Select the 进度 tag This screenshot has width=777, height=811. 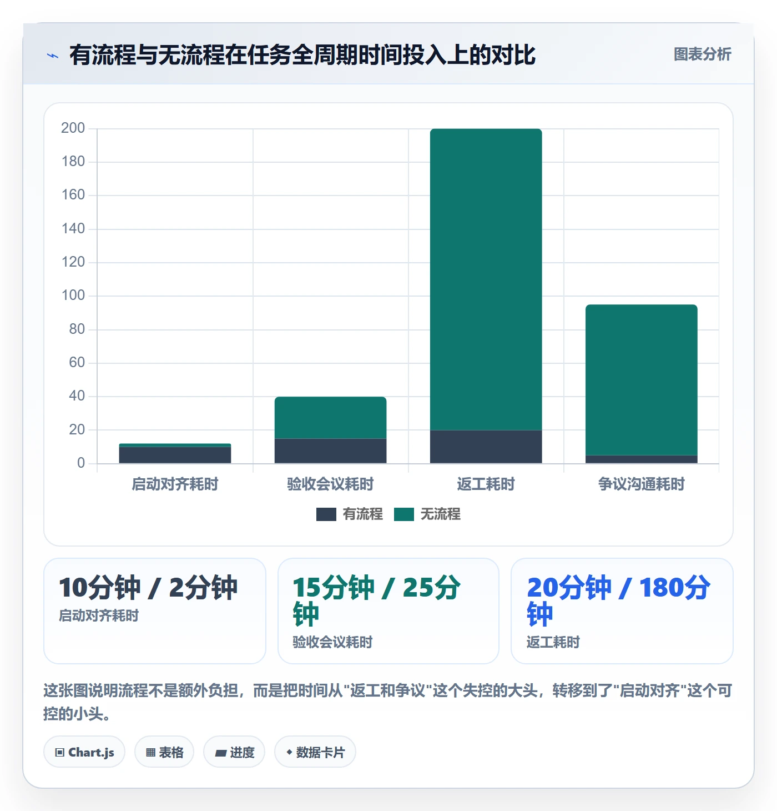pyautogui.click(x=234, y=752)
